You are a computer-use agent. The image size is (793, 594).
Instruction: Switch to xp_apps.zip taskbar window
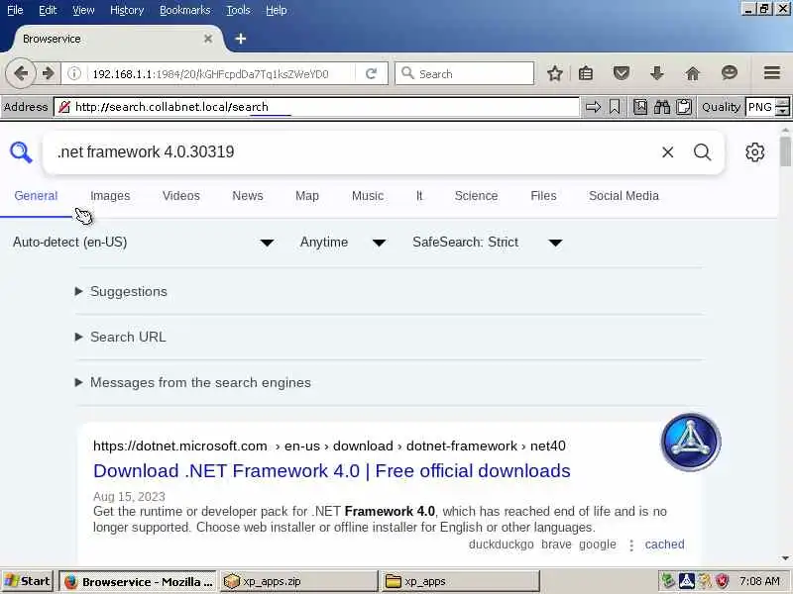click(299, 581)
